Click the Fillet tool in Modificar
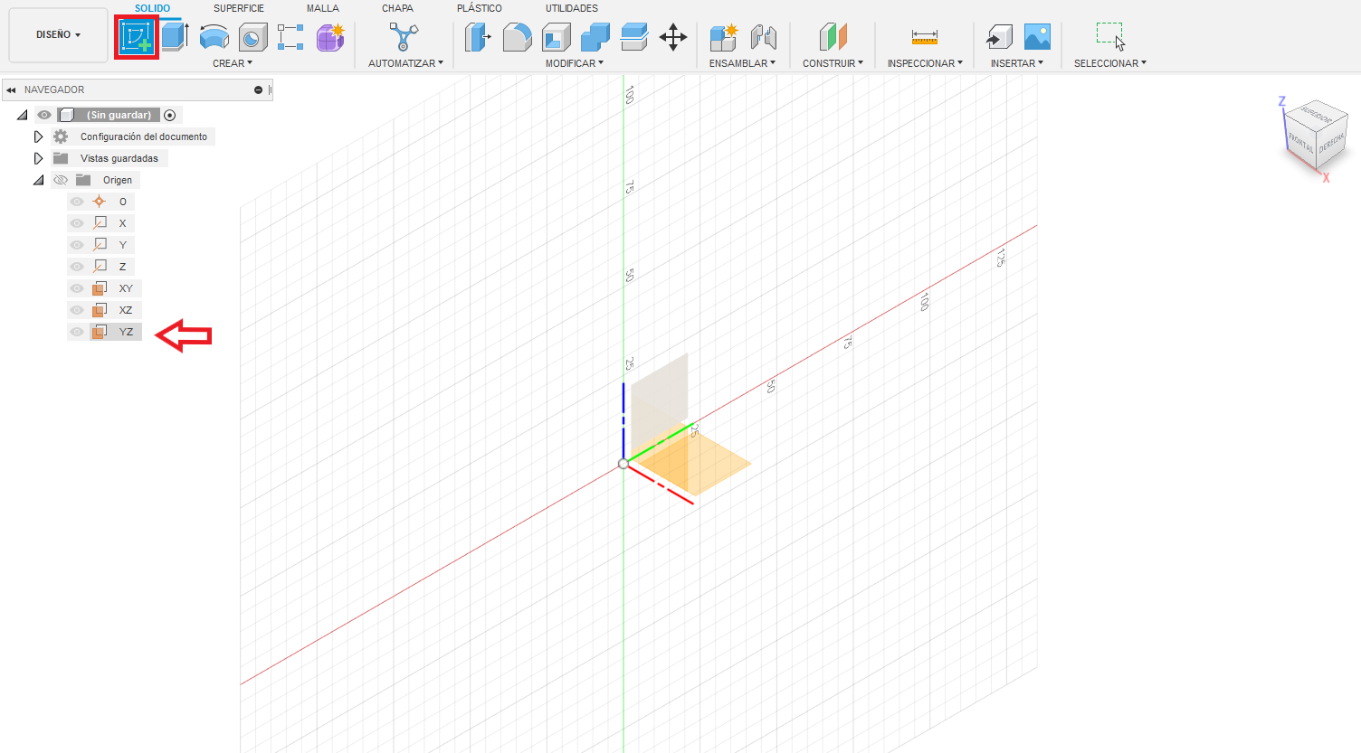The height and width of the screenshot is (753, 1361). pyautogui.click(x=517, y=37)
